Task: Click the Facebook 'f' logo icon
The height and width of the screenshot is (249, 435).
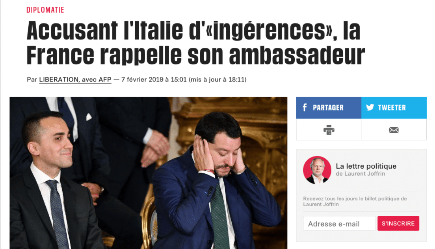Action: [x=305, y=107]
